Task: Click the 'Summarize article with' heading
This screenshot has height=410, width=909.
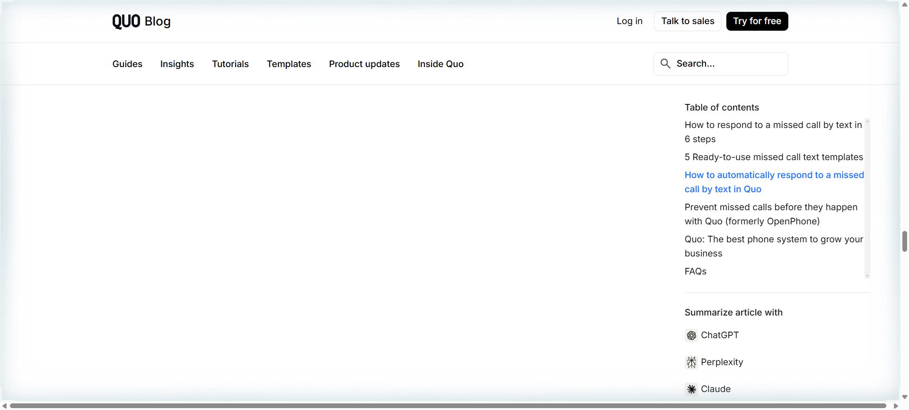Action: pos(733,313)
